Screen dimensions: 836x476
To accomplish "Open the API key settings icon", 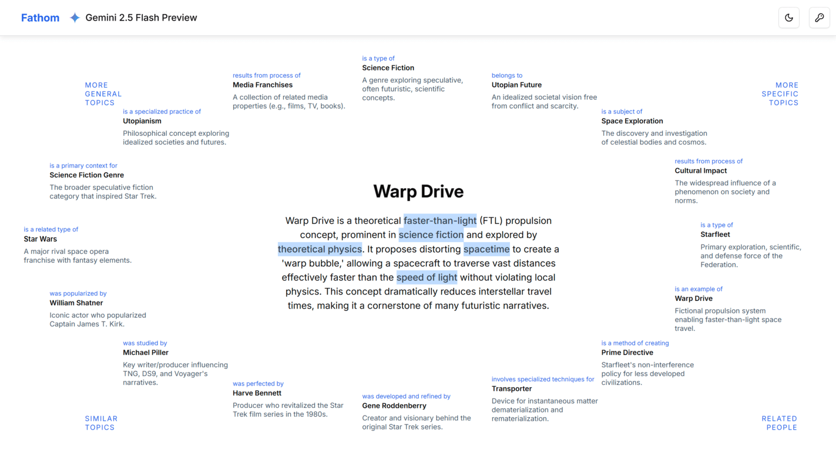I will 819,18.
